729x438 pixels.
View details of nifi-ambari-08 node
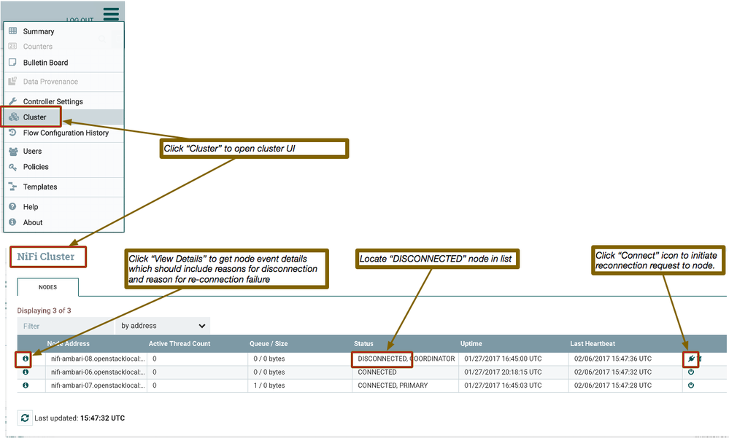26,359
